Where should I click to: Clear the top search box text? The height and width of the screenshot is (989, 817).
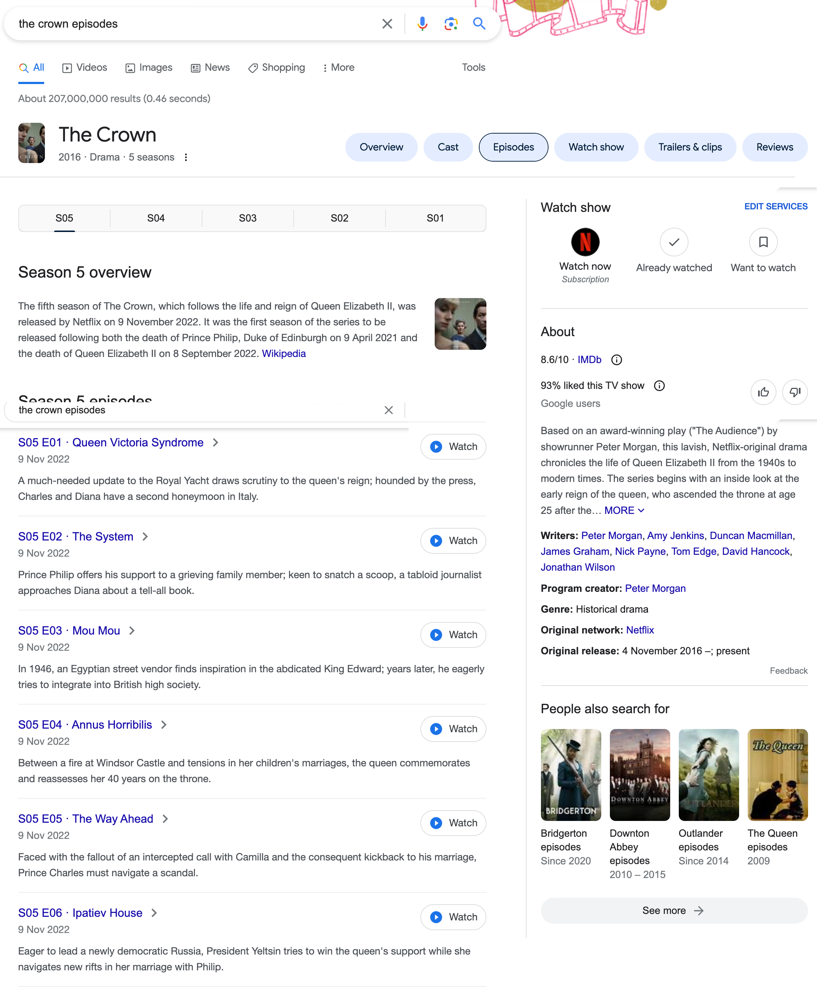(387, 24)
